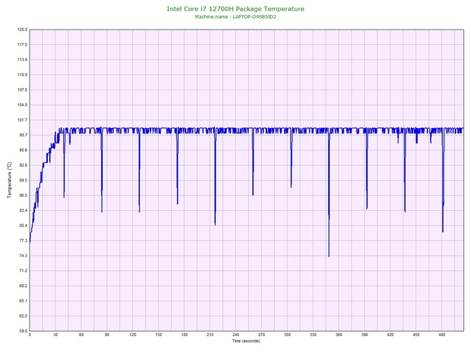Click the 74.3 temperature axis label

click(x=23, y=256)
